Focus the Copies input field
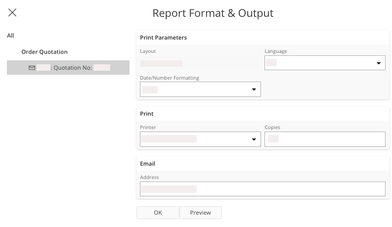Image resolution: width=392 pixels, height=227 pixels. [325, 139]
